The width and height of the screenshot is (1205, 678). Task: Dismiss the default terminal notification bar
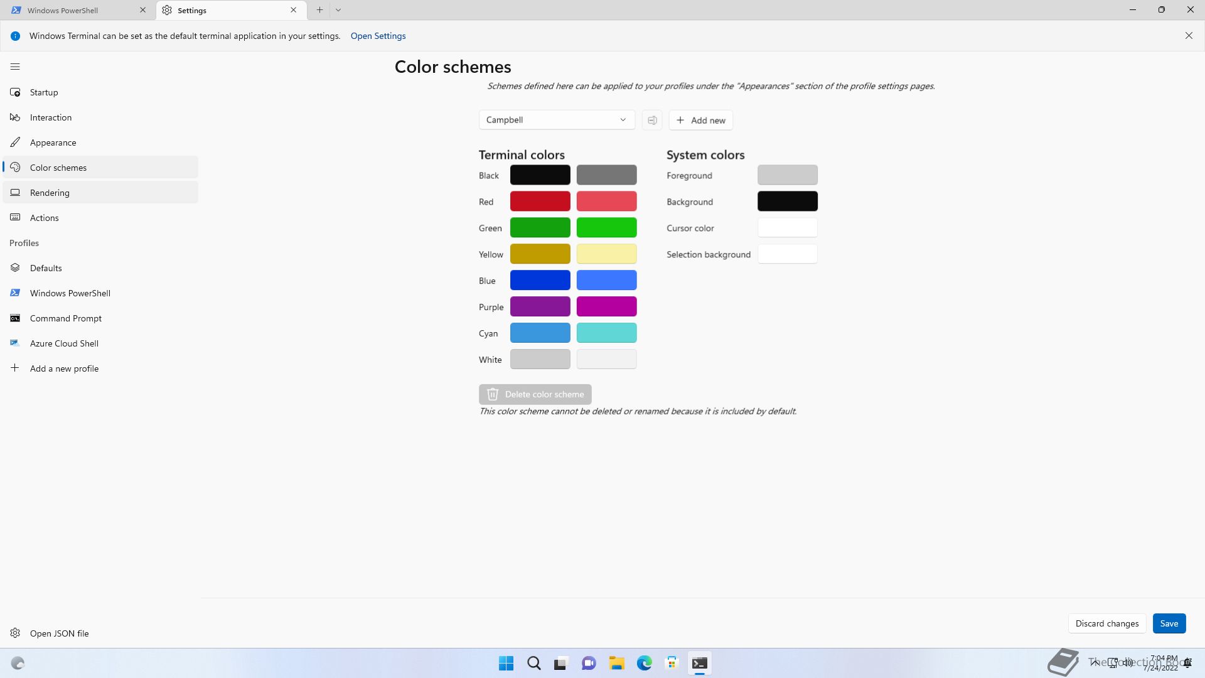point(1189,36)
